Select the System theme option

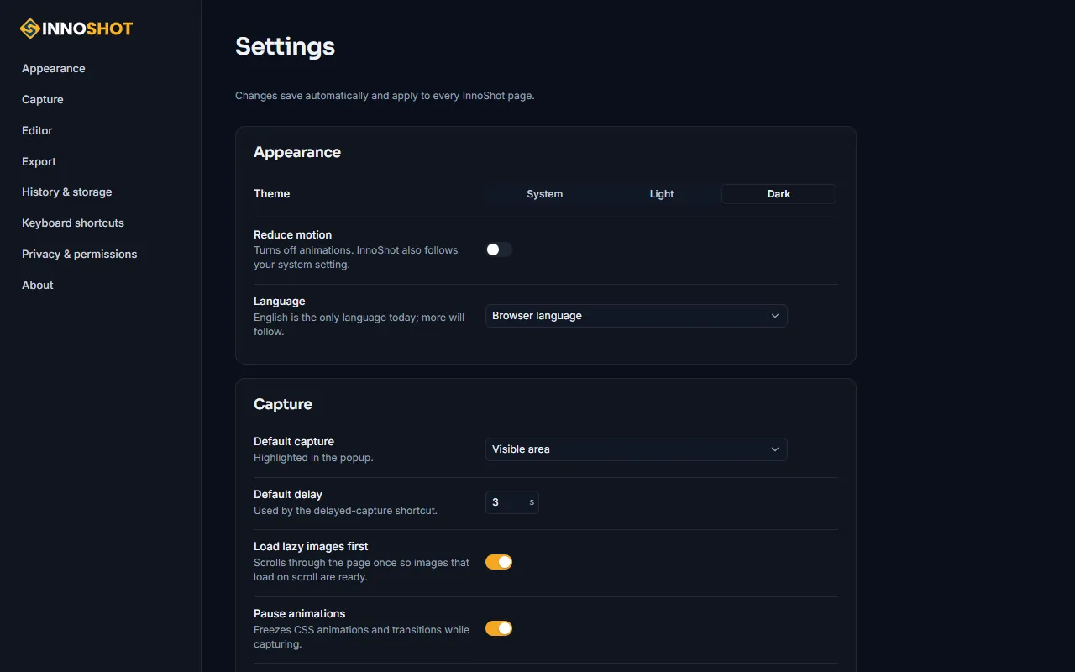(x=545, y=194)
